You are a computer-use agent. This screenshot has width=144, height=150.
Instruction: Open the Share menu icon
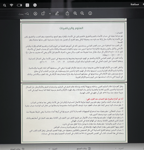coord(67,13)
